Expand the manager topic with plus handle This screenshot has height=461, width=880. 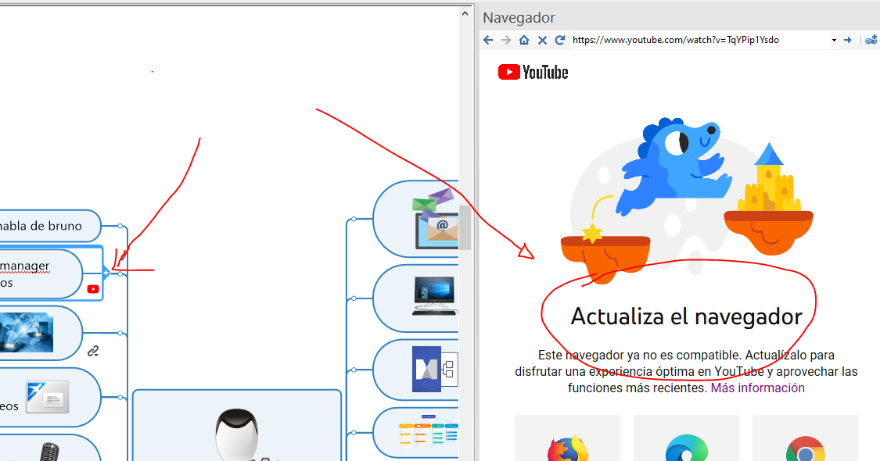106,273
